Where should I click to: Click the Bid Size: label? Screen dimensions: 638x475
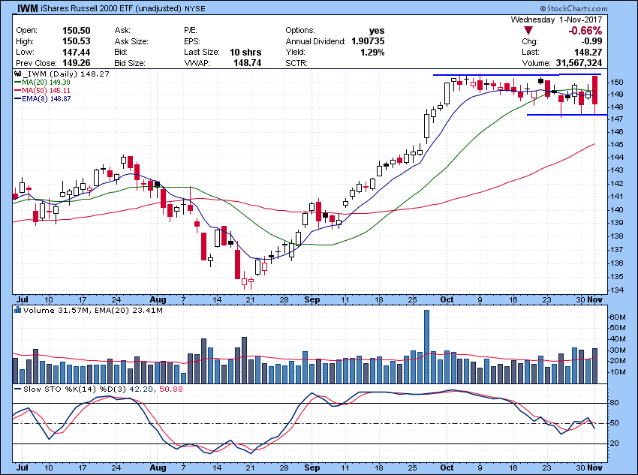(x=130, y=63)
